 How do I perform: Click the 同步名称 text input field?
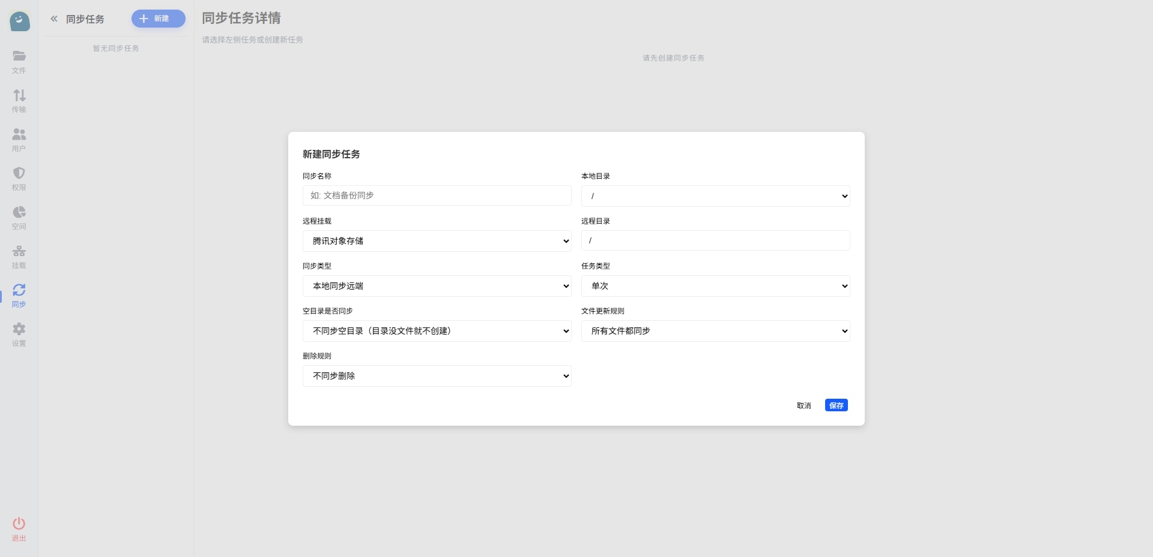coord(437,195)
